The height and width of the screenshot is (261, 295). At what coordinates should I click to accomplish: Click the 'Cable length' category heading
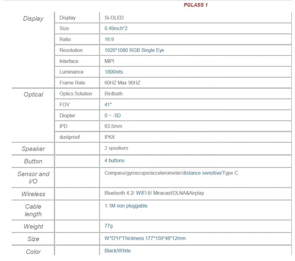33,210
